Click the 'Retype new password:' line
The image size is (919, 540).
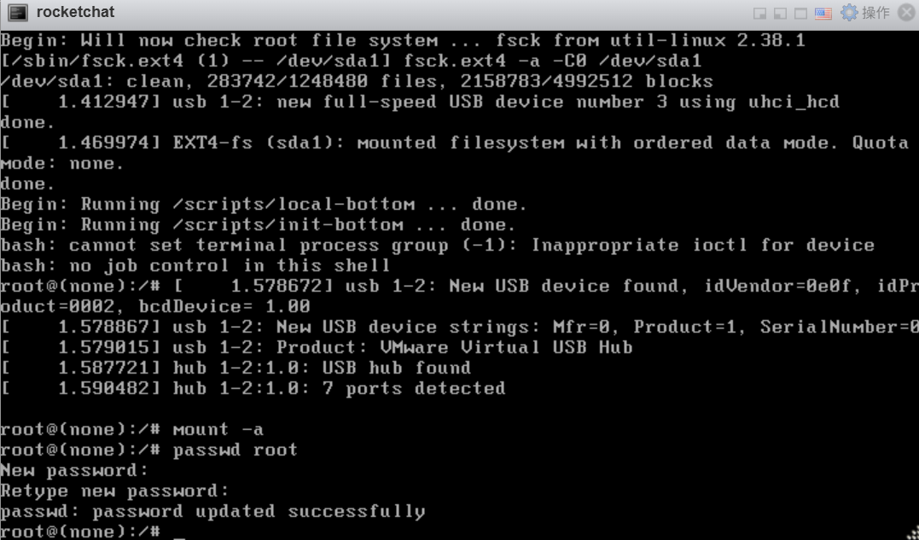[x=115, y=491]
